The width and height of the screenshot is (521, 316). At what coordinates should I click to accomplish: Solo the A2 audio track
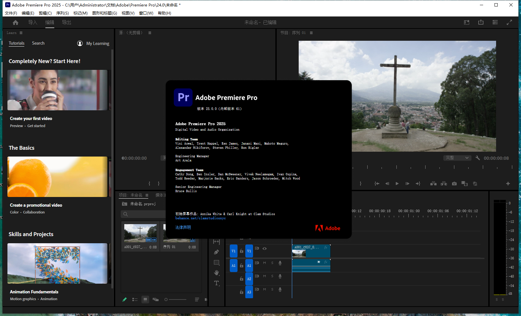tap(272, 276)
